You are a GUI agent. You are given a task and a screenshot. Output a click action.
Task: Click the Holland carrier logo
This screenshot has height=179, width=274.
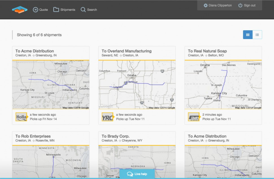[21, 117]
